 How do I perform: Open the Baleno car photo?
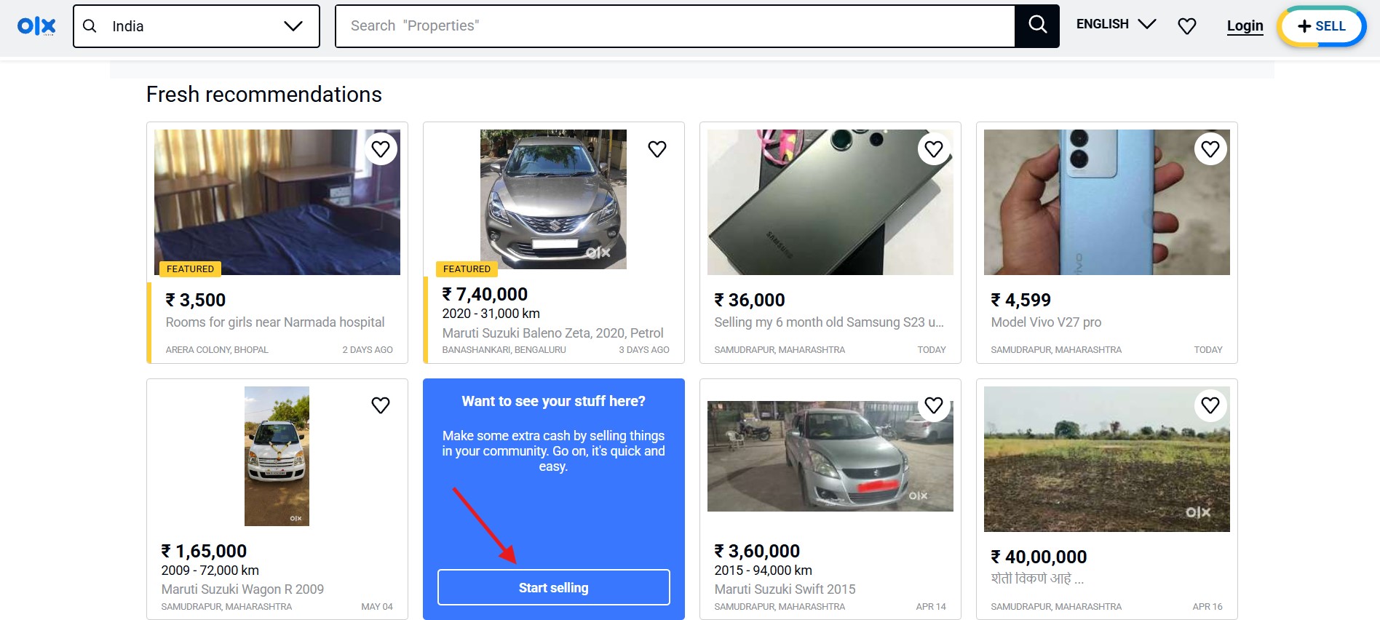553,199
